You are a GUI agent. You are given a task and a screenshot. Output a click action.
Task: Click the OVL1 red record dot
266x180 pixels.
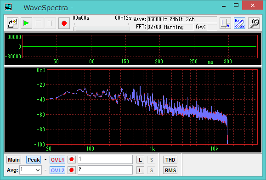(72, 159)
